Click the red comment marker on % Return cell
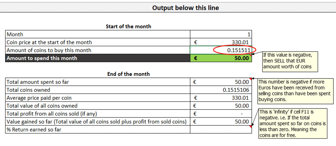Image resolution: width=336 pixels, height=146 pixels. pyautogui.click(x=251, y=127)
